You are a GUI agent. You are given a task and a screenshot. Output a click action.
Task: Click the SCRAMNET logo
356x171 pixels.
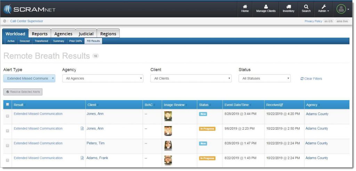click(x=30, y=9)
